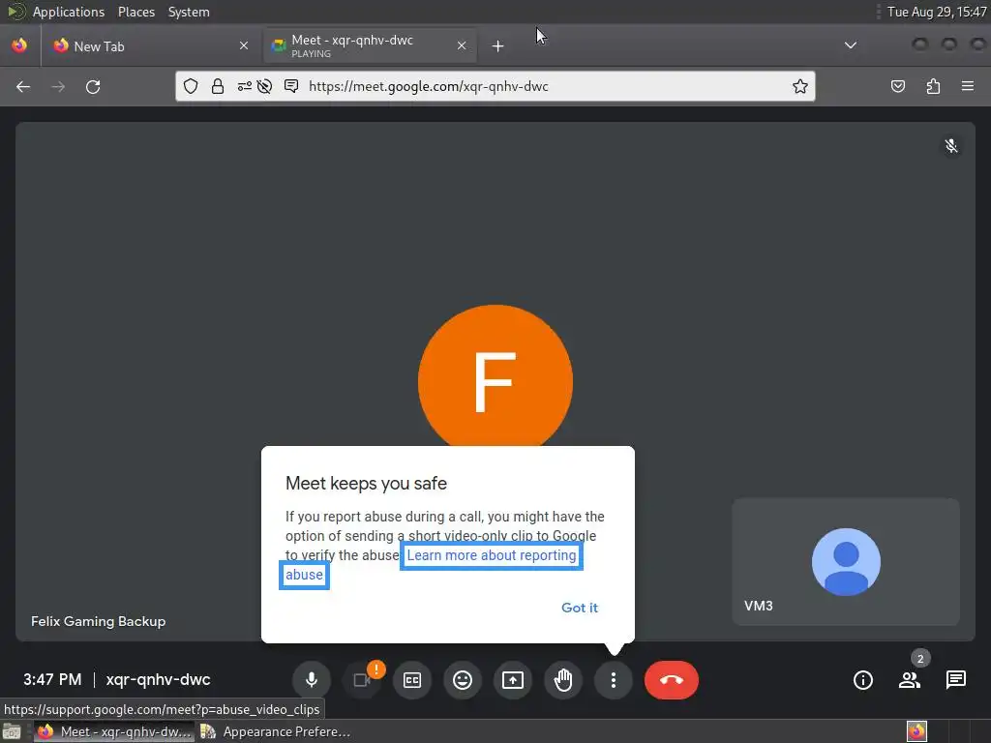Select the Meet - xqr-qnhv-dwc tab

tap(370, 46)
